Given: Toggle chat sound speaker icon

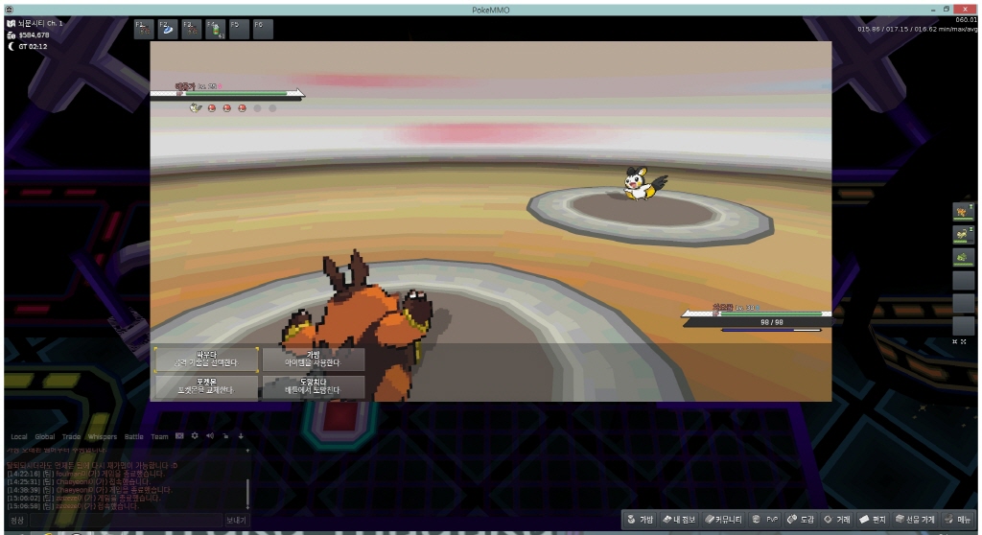Looking at the screenshot, I should click(210, 436).
